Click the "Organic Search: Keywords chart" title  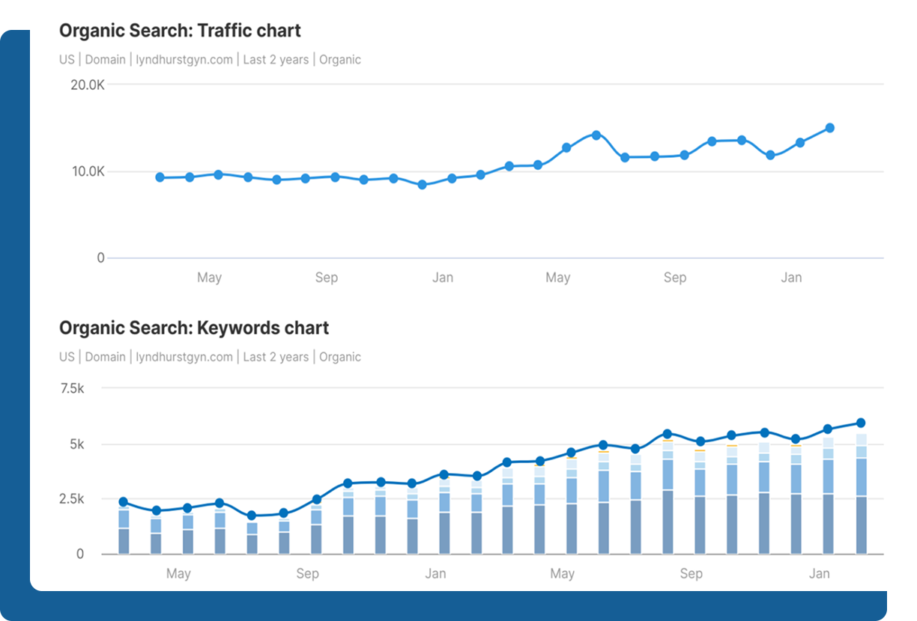pyautogui.click(x=194, y=328)
